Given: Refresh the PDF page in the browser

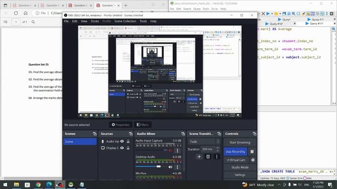Looking at the screenshot, I should click(x=16, y=13).
